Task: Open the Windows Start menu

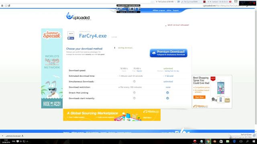Action: click(x=254, y=141)
